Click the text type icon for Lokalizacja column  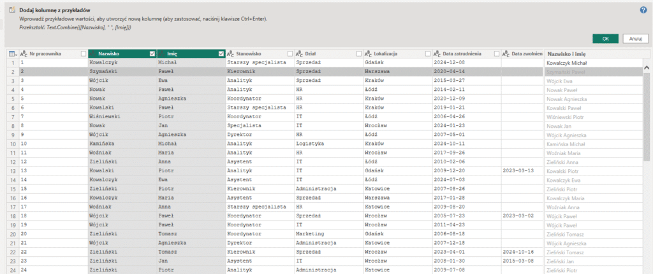point(369,54)
